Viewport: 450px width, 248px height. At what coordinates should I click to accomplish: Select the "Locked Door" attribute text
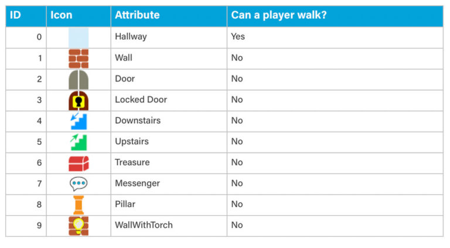141,100
